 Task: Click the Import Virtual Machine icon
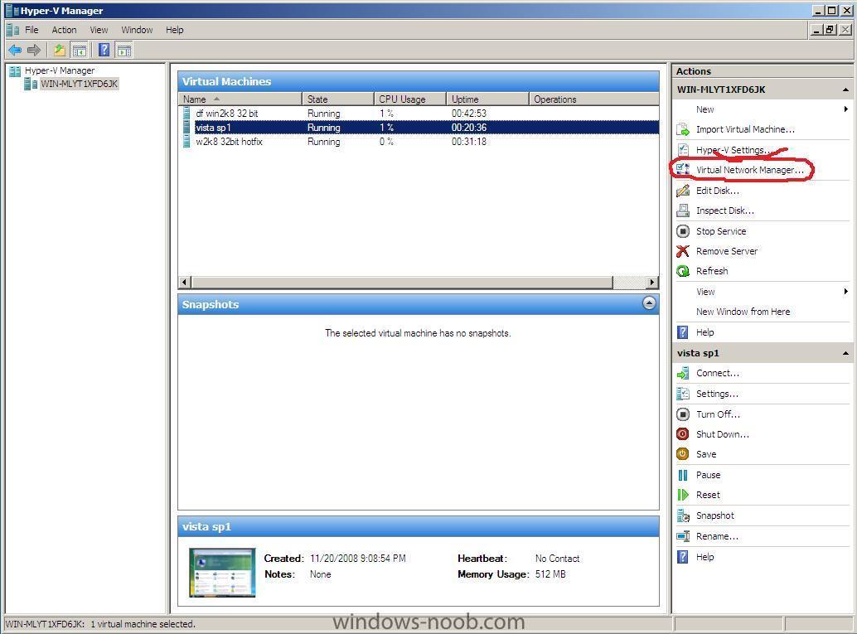(683, 129)
